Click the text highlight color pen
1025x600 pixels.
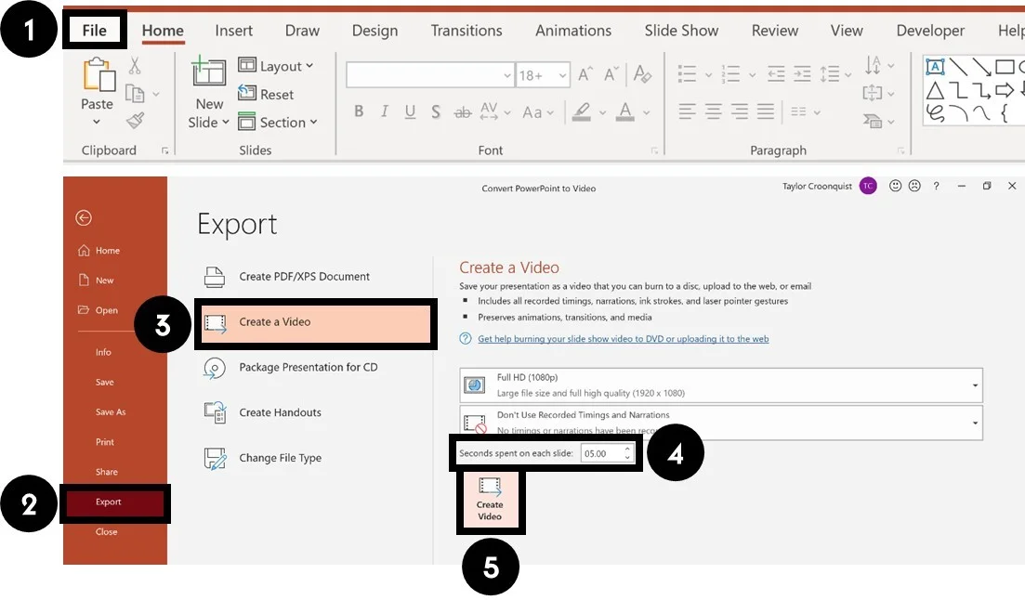581,111
